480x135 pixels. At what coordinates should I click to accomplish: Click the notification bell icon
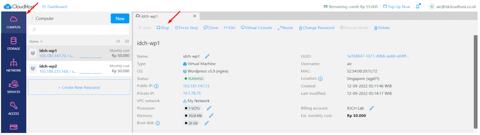pyautogui.click(x=418, y=6)
